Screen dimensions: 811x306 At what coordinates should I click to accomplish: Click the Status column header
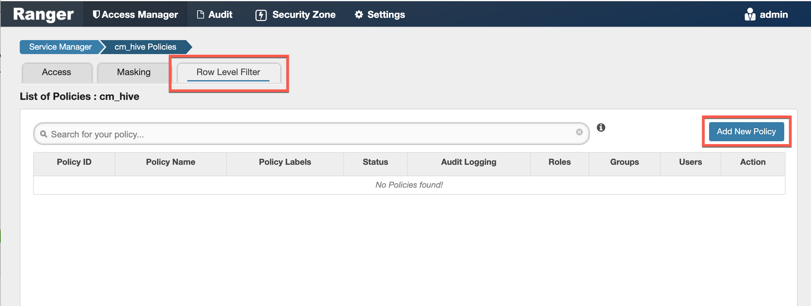click(x=375, y=162)
